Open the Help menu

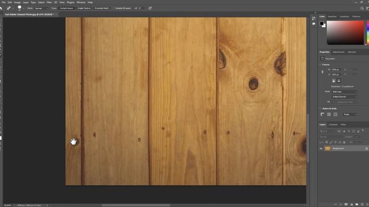(x=90, y=2)
